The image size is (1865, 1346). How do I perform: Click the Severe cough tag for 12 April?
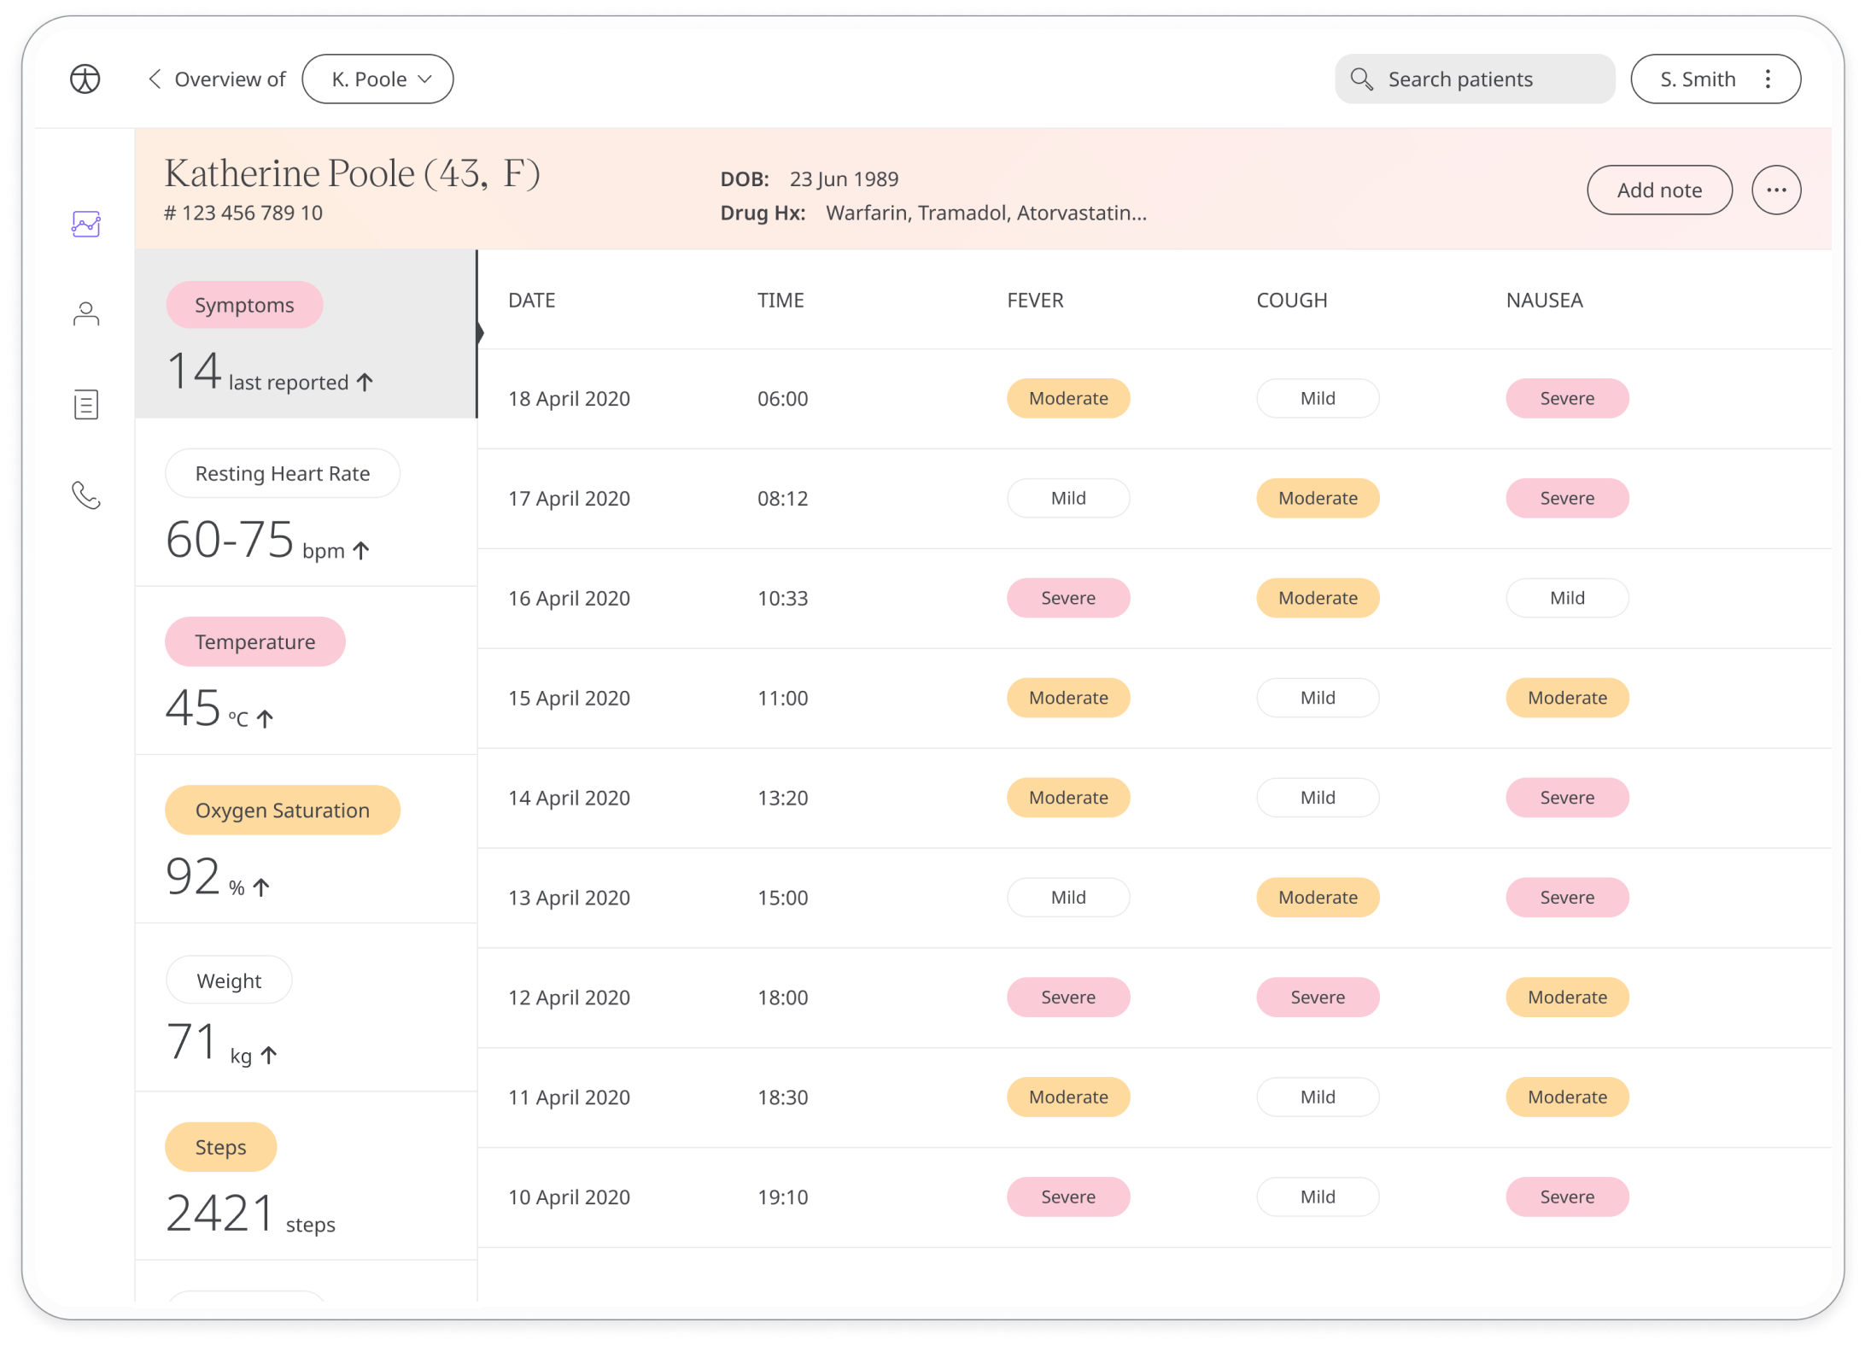pos(1318,997)
